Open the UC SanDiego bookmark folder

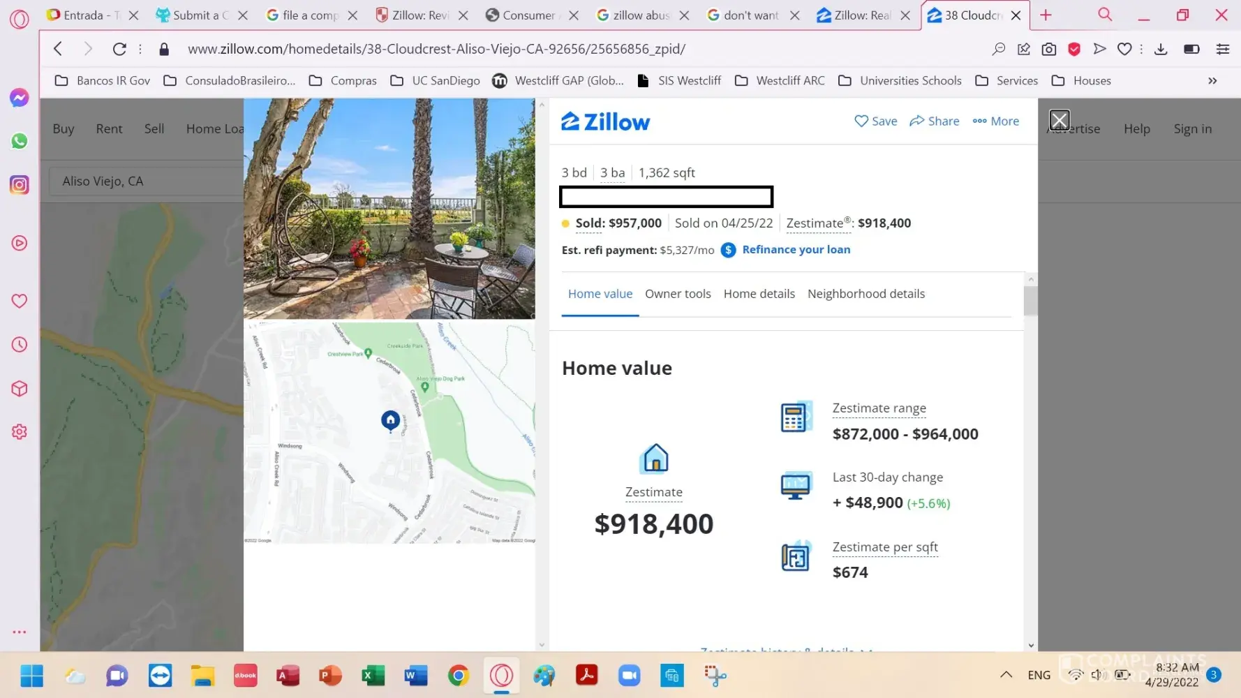pos(435,81)
